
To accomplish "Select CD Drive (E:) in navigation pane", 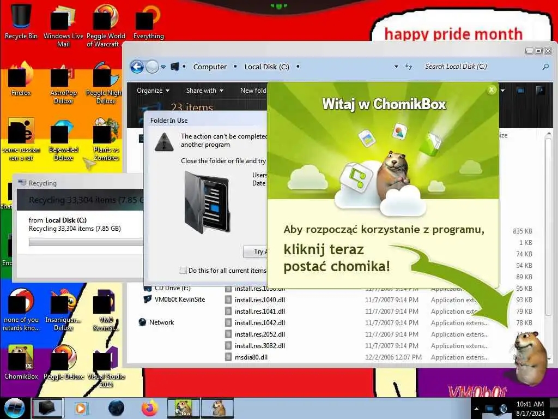I will tap(167, 288).
